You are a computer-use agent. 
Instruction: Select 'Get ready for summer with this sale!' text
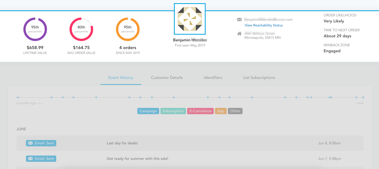click(x=137, y=159)
